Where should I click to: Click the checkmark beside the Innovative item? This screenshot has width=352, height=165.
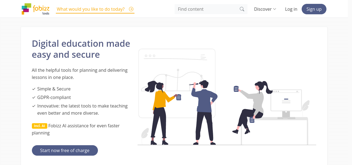pos(34,106)
